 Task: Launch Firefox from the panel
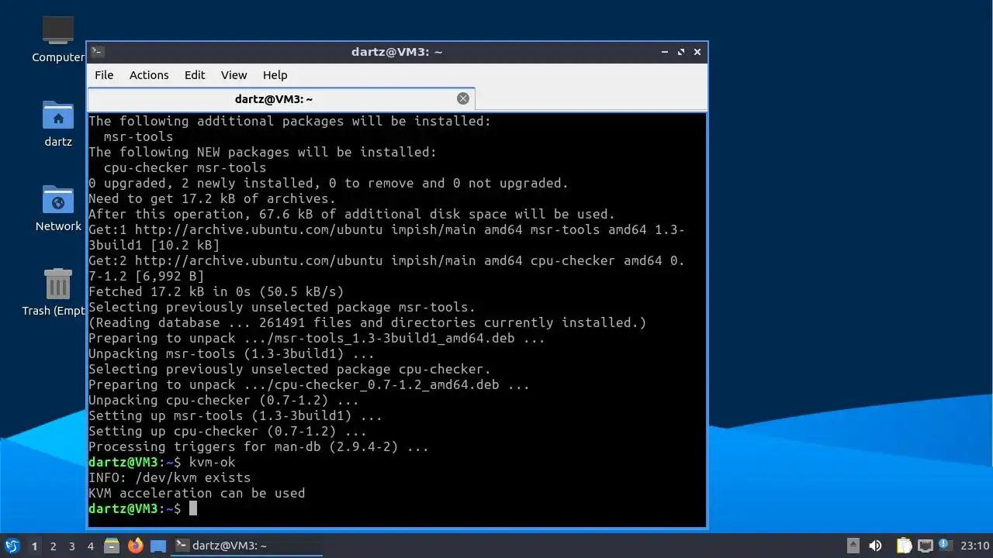pos(136,546)
